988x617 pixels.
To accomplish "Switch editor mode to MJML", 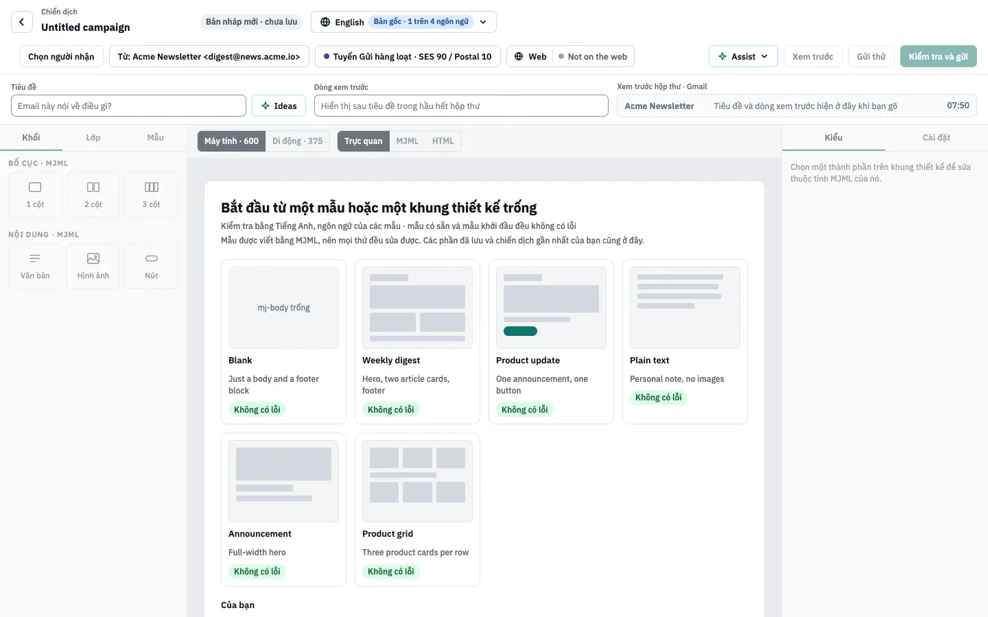I will click(x=407, y=141).
